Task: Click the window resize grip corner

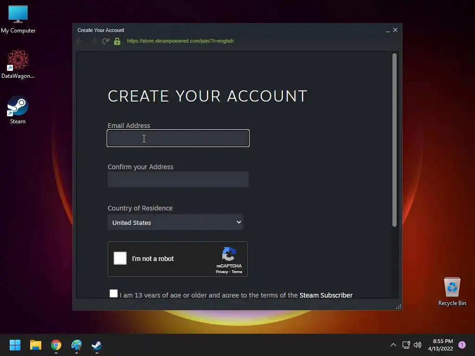Action: point(398,307)
